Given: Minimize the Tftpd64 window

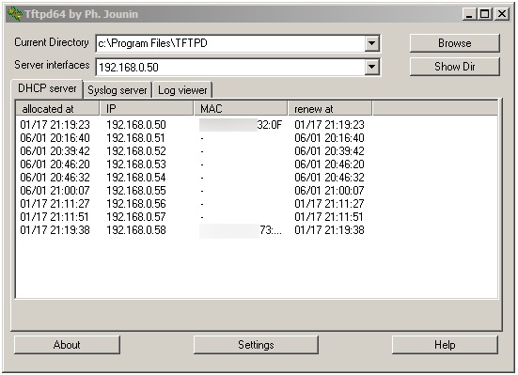Looking at the screenshot, I should (469, 14).
